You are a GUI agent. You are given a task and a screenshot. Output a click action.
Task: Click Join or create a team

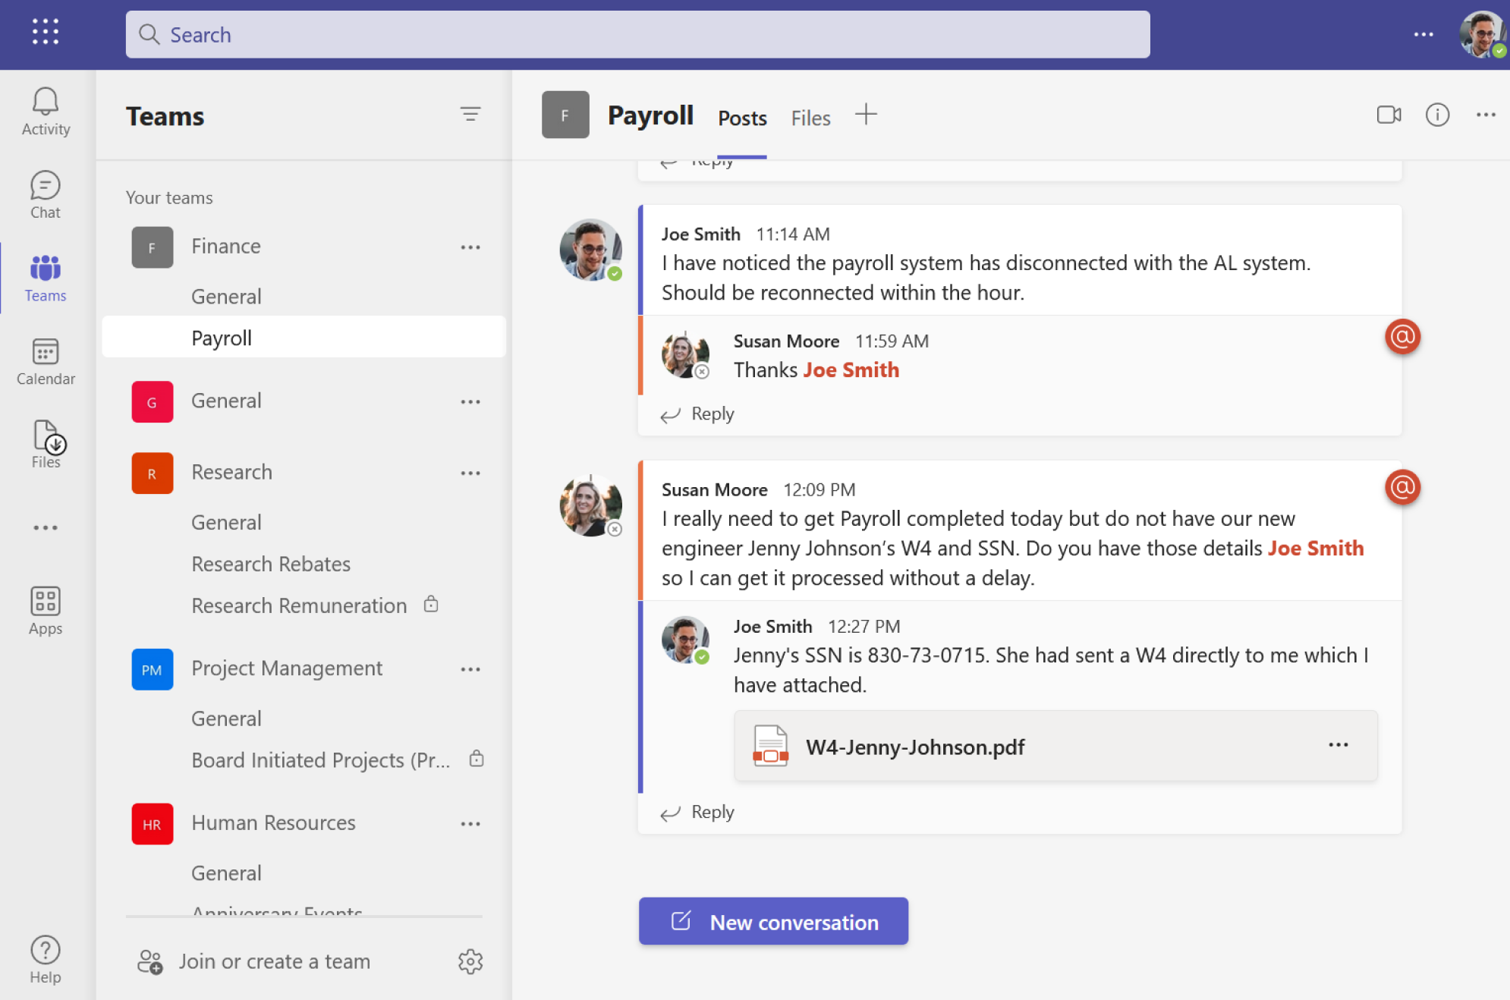tap(254, 961)
